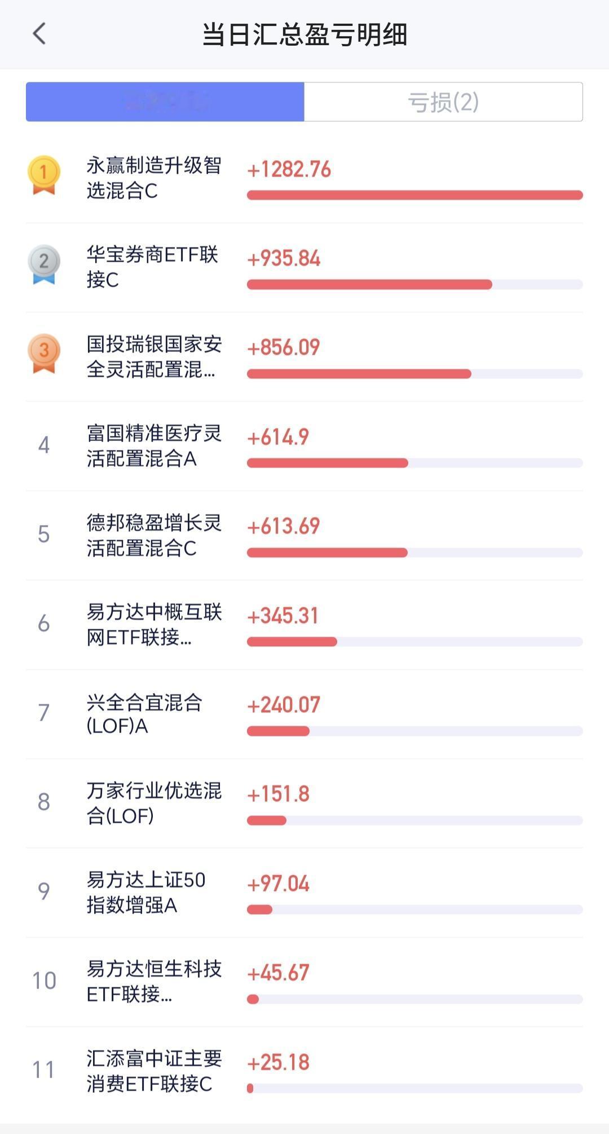This screenshot has height=1134, width=609.
Task: Tap the bronze rank 3 medal
Action: pyautogui.click(x=44, y=354)
